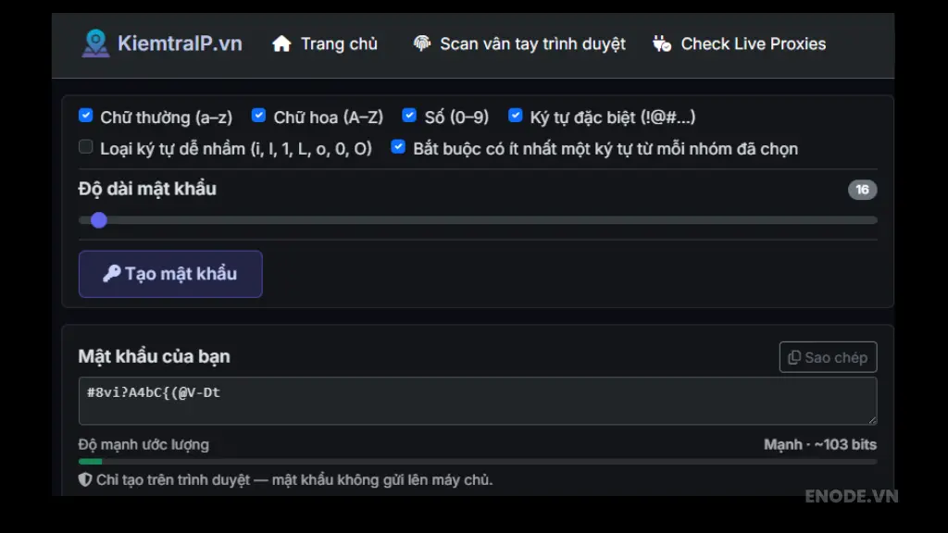Image resolution: width=948 pixels, height=533 pixels.
Task: Click the KiemtraIP.vn location pin logo
Action: point(95,43)
